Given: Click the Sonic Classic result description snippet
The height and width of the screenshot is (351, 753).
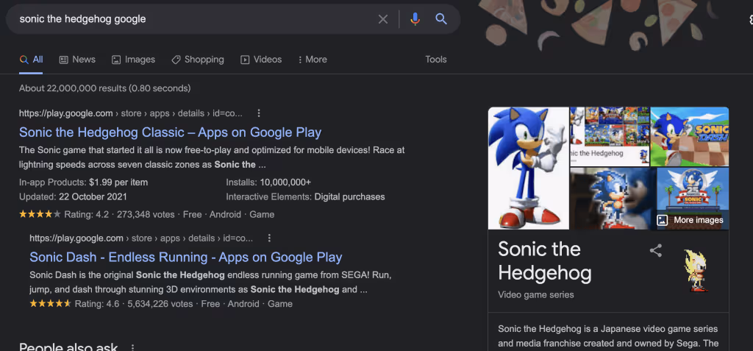Looking at the screenshot, I should [212, 157].
